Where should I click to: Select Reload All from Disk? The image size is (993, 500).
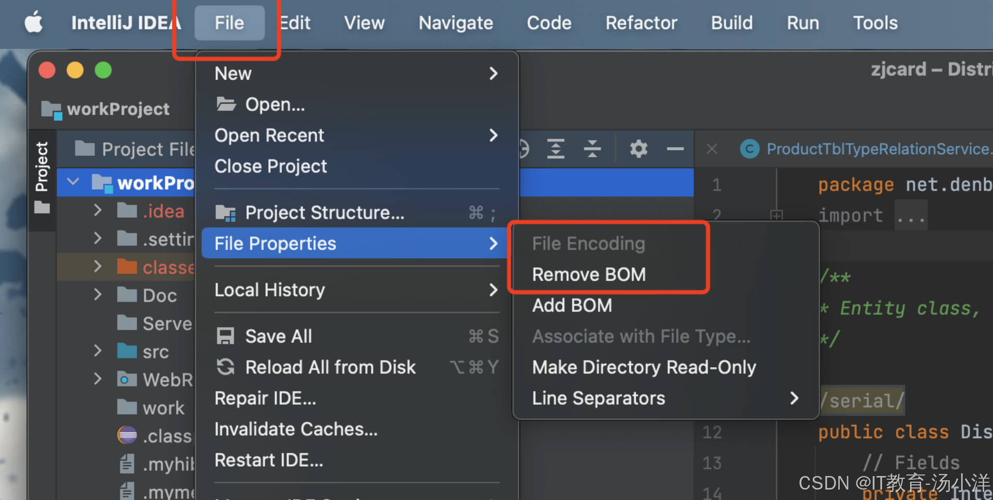(x=357, y=367)
